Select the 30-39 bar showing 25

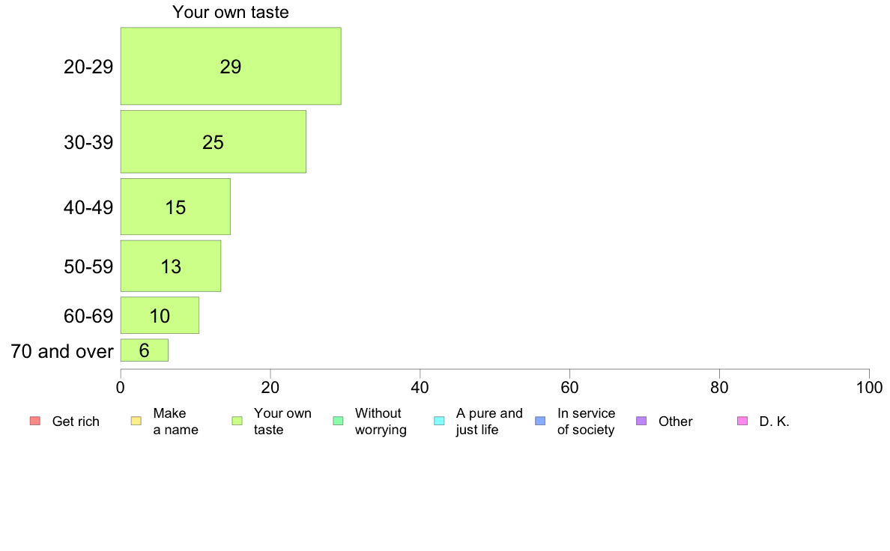point(214,141)
